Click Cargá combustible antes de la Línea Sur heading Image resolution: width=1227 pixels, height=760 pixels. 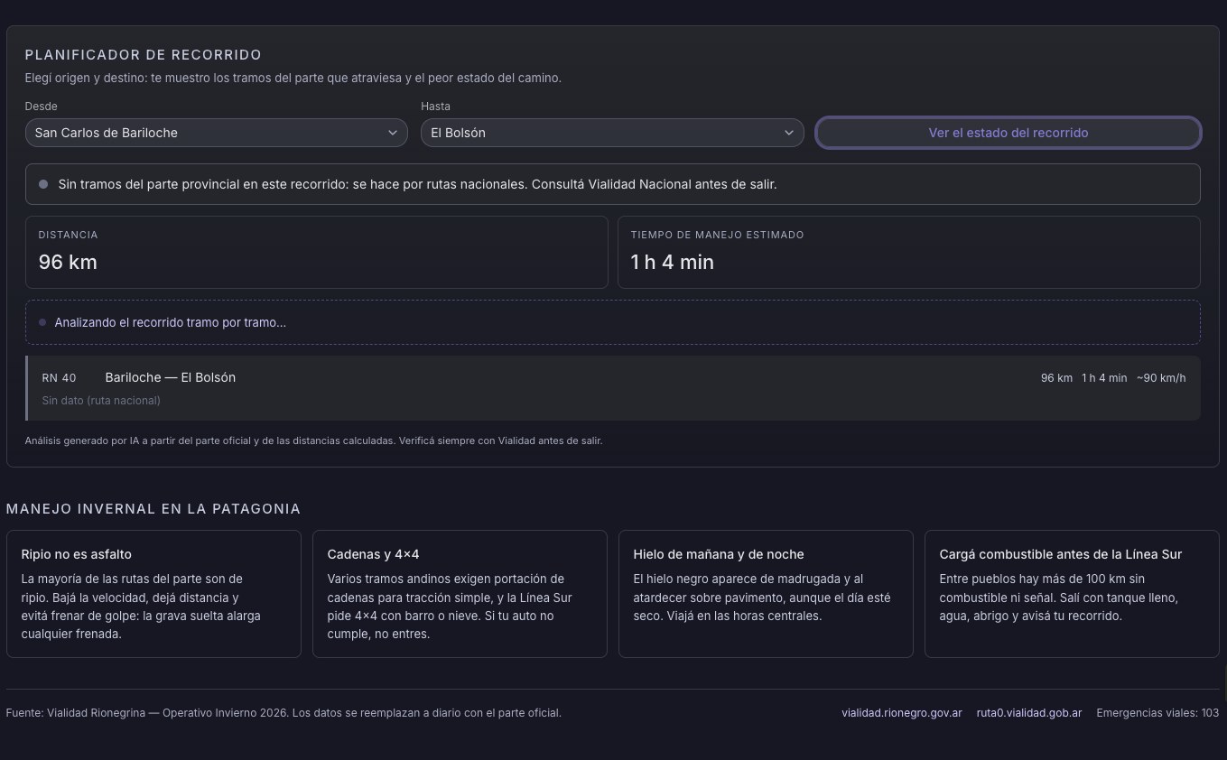coord(1061,554)
